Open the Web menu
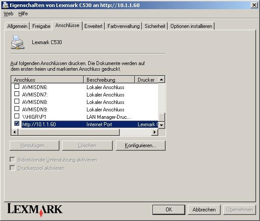This screenshot has height=221, width=260. pyautogui.click(x=8, y=14)
